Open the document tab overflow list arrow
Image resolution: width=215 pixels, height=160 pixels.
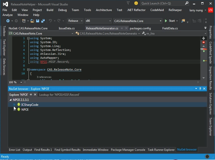tap(205, 28)
